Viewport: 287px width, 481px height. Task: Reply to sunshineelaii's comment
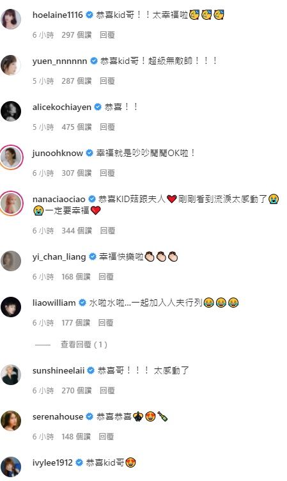click(x=107, y=391)
